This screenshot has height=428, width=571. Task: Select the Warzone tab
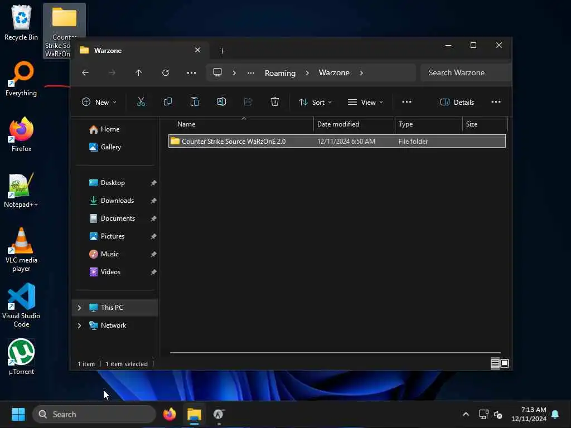[x=141, y=50]
